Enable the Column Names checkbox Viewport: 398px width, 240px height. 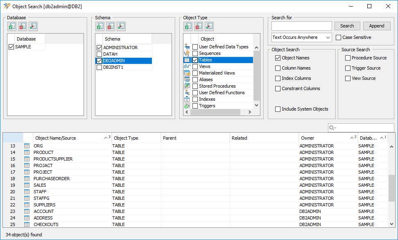coord(278,68)
